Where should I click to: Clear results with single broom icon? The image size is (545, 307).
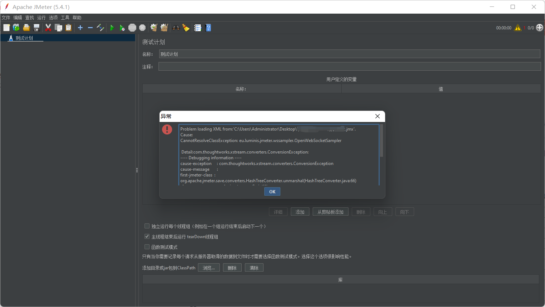pyautogui.click(x=154, y=28)
